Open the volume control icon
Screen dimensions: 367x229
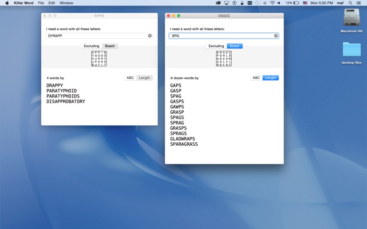279,3
